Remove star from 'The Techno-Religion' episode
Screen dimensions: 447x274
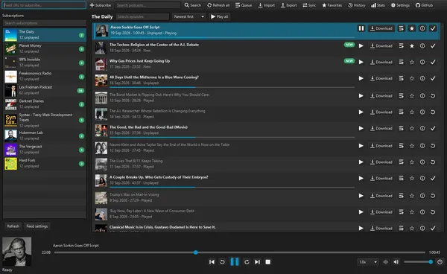coord(412,46)
